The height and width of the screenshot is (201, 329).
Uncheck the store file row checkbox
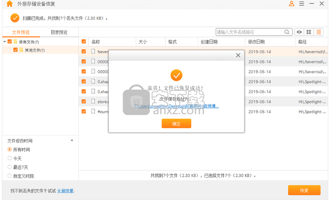click(84, 101)
